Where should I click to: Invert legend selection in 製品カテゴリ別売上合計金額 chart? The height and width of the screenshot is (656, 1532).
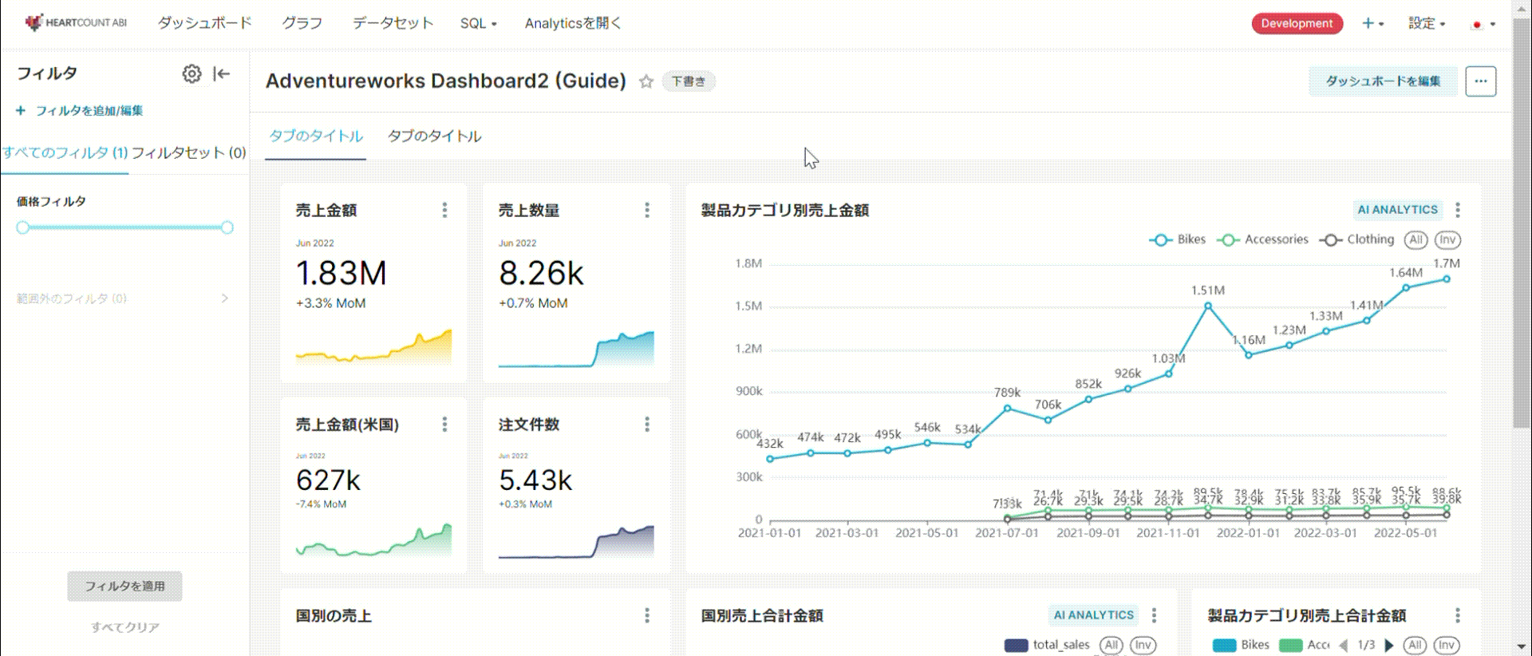1447,645
